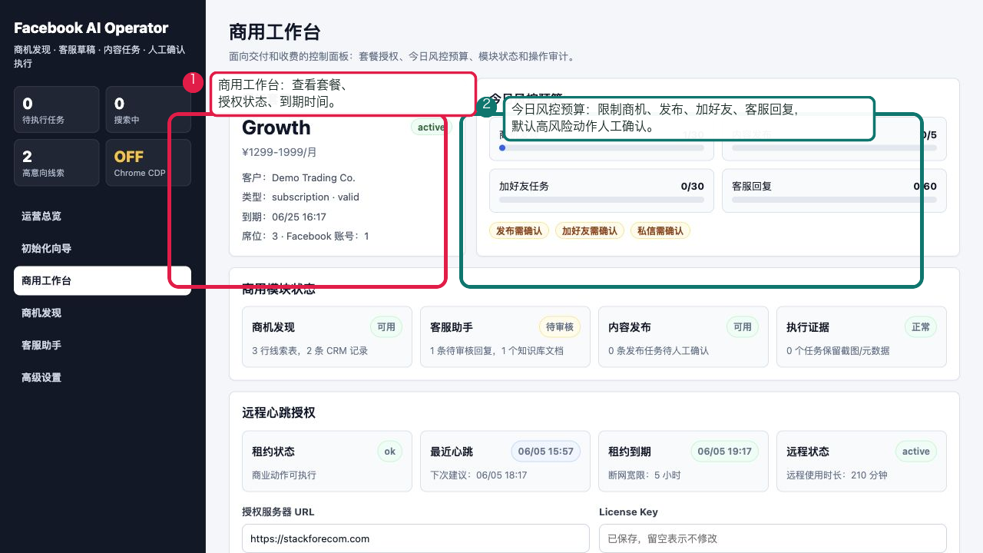Image resolution: width=983 pixels, height=553 pixels.
Task: Click the 客服回复 progress bar
Action: (x=834, y=200)
